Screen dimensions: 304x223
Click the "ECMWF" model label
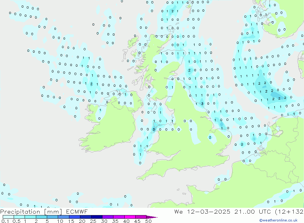tap(77, 212)
